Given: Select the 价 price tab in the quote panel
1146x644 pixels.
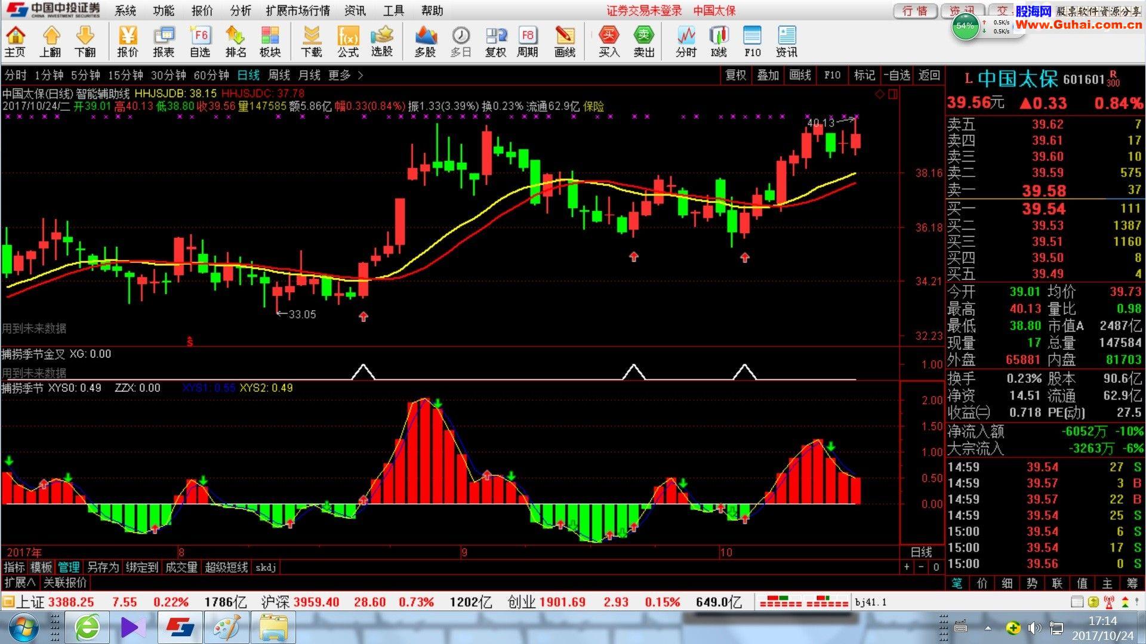Looking at the screenshot, I should pos(982,583).
